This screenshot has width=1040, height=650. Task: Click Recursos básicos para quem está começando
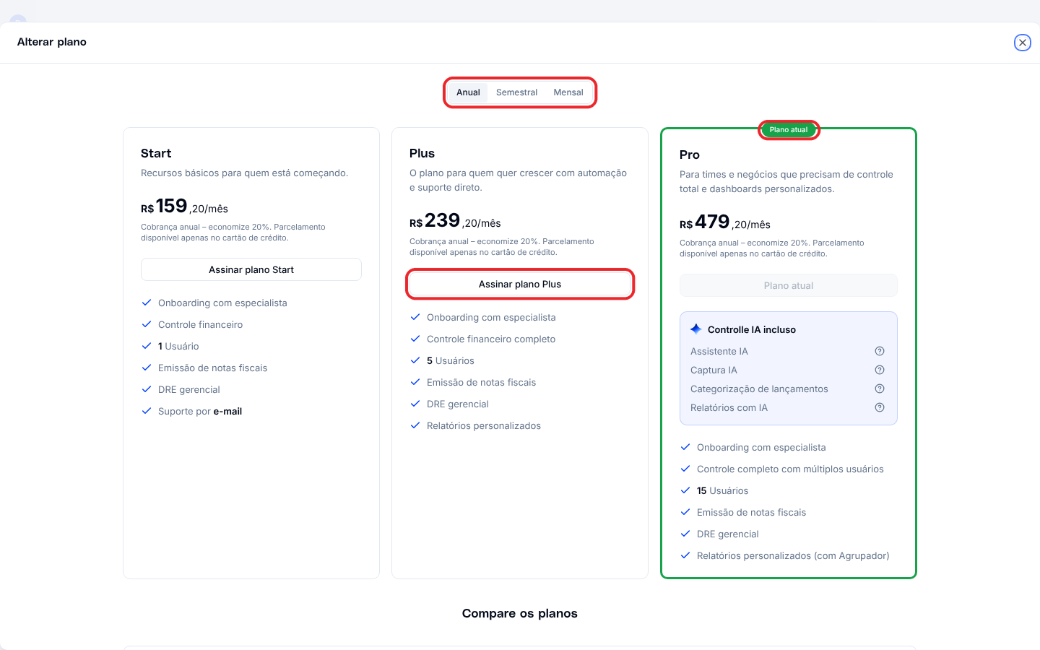tap(245, 173)
